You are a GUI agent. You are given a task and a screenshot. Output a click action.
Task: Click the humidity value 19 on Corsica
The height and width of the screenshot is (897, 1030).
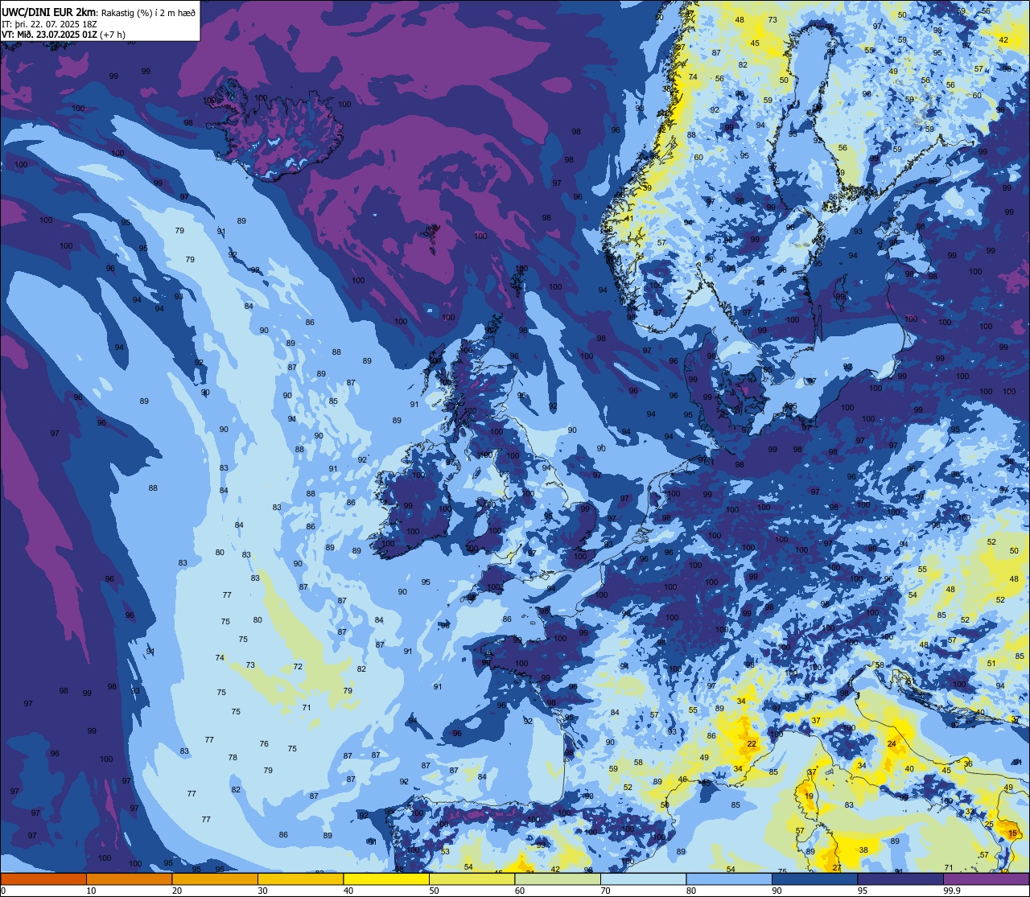pos(809,796)
